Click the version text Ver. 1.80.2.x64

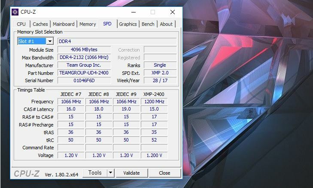61,175
